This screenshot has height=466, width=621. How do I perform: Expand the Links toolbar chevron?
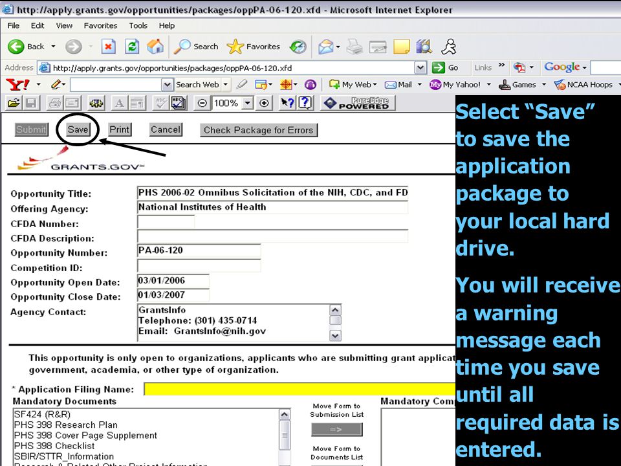501,65
